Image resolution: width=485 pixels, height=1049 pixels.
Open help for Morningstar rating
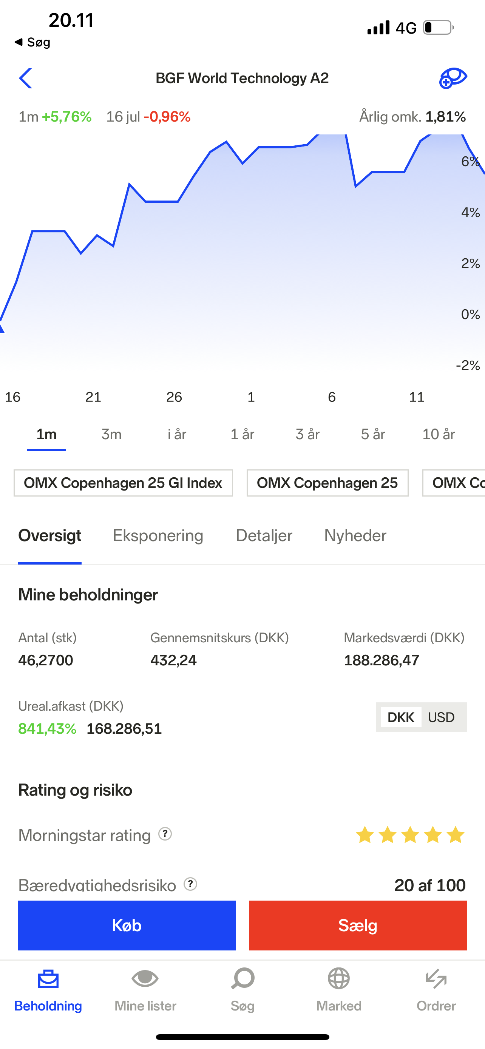[x=165, y=834]
